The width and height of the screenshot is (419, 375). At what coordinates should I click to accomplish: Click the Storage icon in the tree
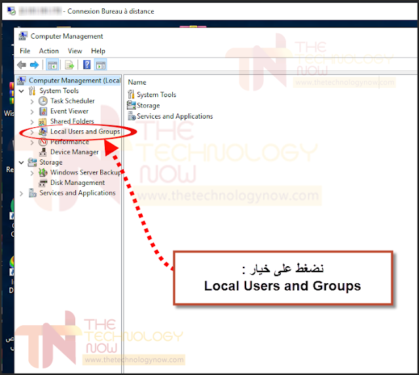[x=32, y=162]
